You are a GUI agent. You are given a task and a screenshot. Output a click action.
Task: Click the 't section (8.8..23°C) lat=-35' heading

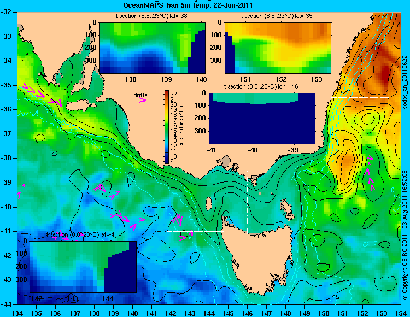coord(277,16)
